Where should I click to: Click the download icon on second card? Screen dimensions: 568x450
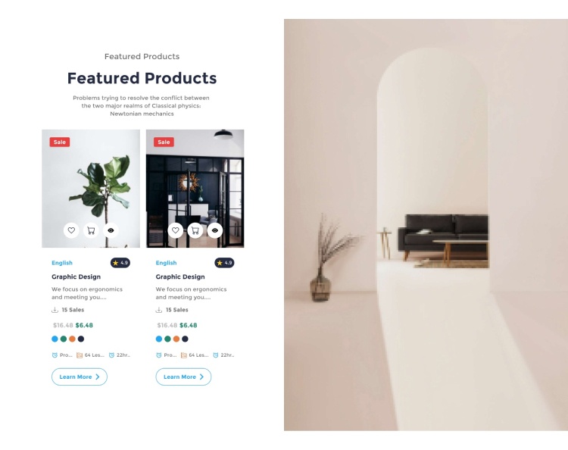pyautogui.click(x=159, y=310)
